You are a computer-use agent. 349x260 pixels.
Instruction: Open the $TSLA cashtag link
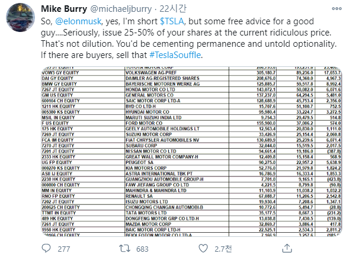pos(172,21)
